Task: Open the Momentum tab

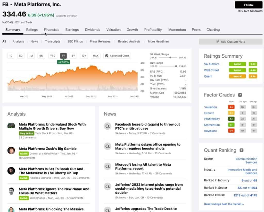Action: [x=177, y=30]
